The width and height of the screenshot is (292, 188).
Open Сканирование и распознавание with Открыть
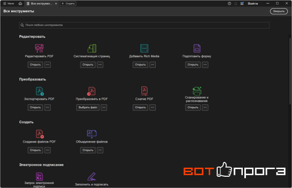[x=193, y=107]
